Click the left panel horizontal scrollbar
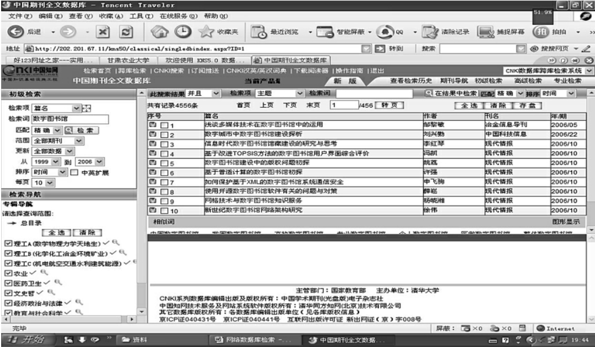Viewport: 595px width, 347px height. tap(68, 319)
